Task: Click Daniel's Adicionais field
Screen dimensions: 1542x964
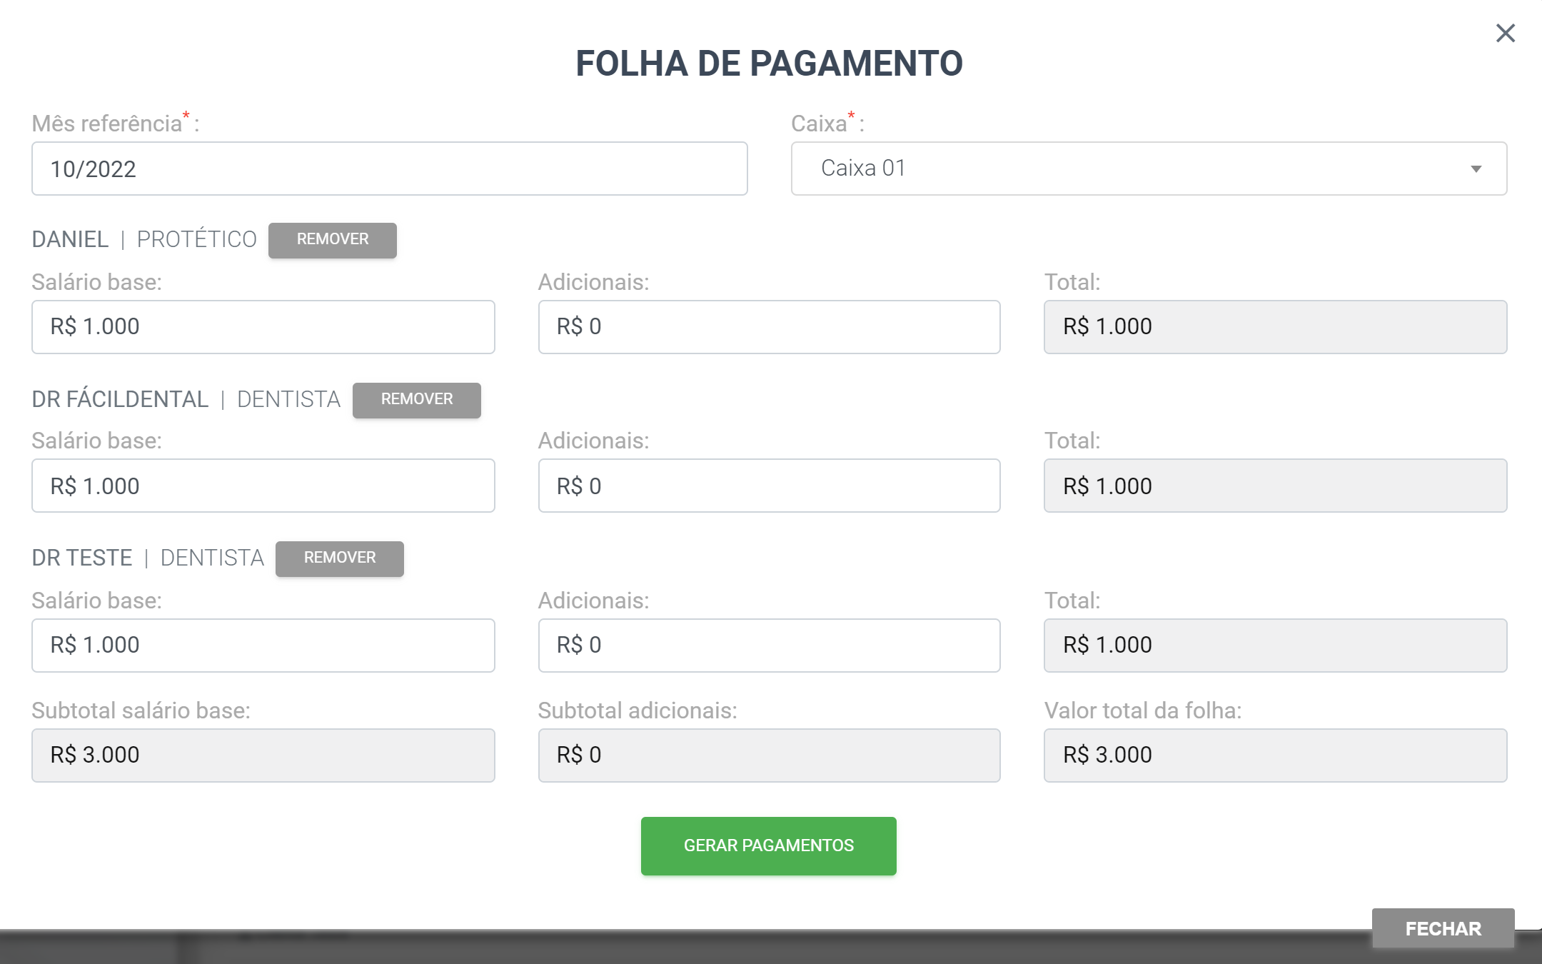Action: [769, 327]
